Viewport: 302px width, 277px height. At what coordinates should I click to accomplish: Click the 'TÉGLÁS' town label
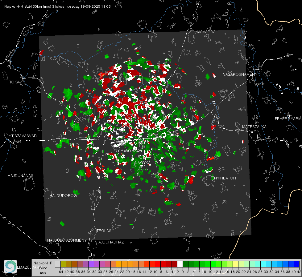(x=104, y=231)
